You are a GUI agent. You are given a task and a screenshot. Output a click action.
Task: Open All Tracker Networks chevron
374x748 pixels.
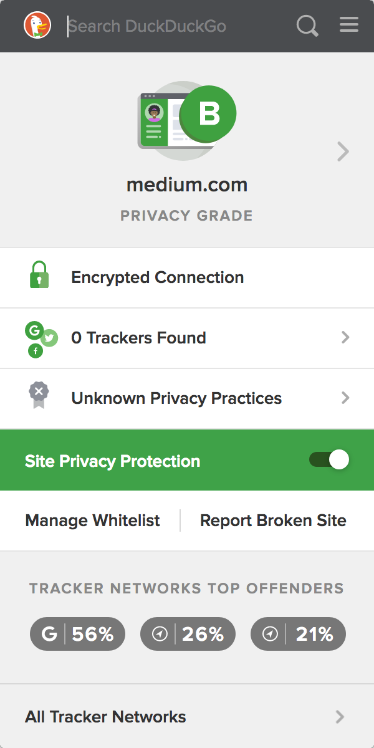pyautogui.click(x=340, y=716)
